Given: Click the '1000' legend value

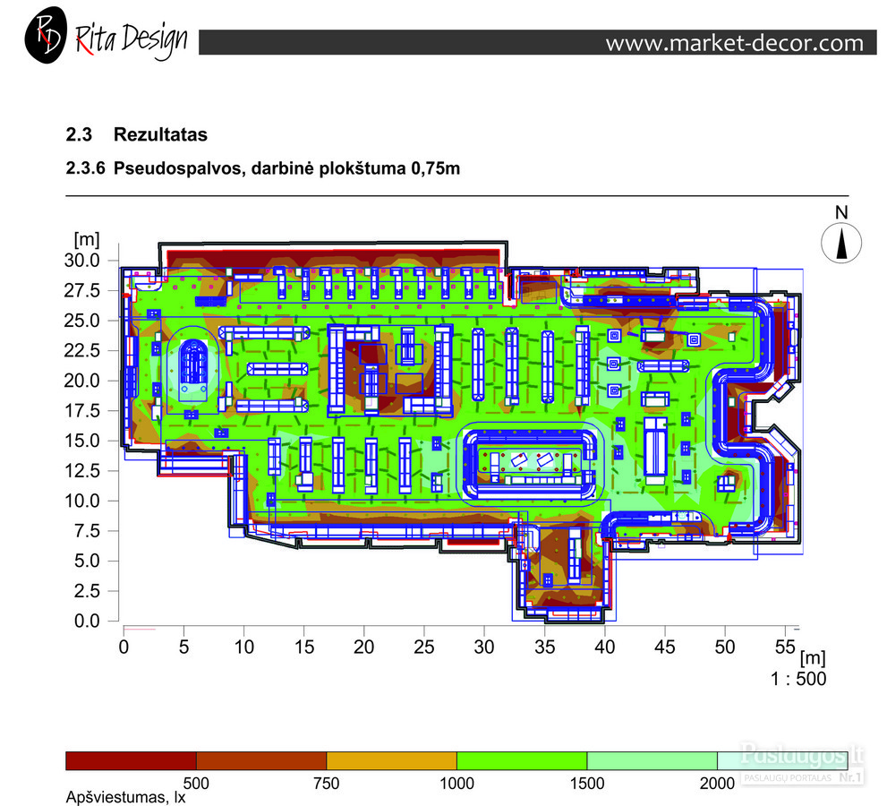Looking at the screenshot, I should coord(456,784).
